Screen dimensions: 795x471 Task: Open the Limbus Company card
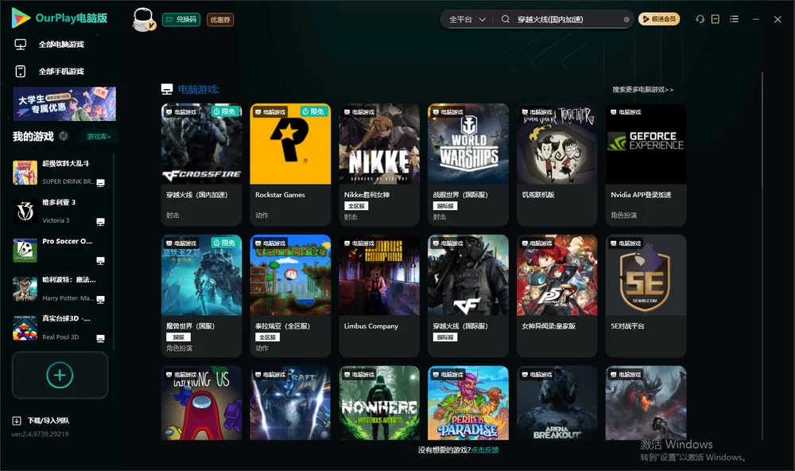(379, 296)
